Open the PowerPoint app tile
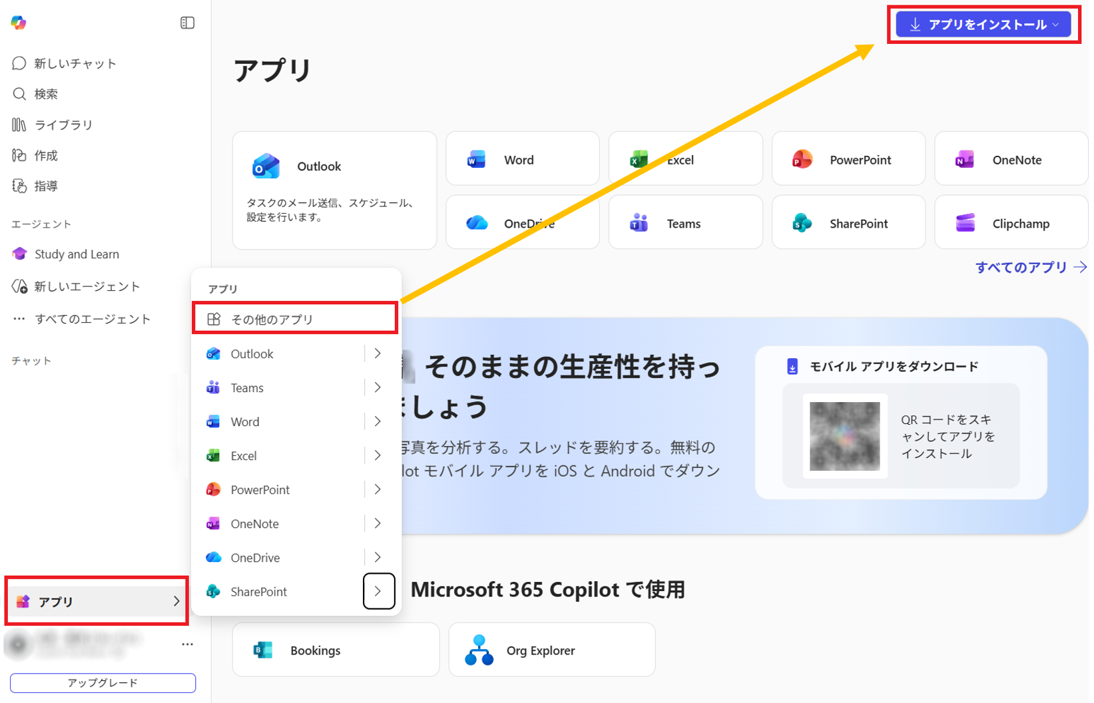 click(848, 159)
